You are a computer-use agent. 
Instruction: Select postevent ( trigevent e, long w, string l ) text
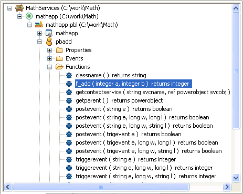[149, 151]
